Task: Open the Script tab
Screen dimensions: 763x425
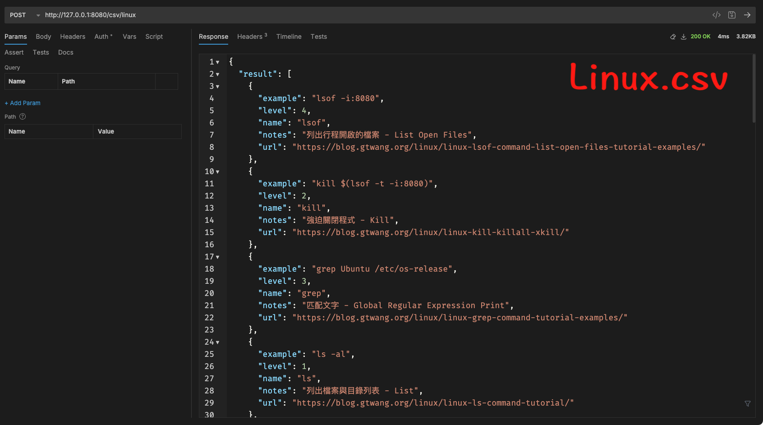Action: (154, 37)
